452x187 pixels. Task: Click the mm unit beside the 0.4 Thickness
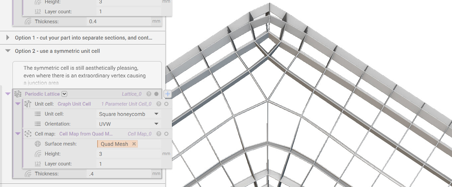click(x=156, y=21)
